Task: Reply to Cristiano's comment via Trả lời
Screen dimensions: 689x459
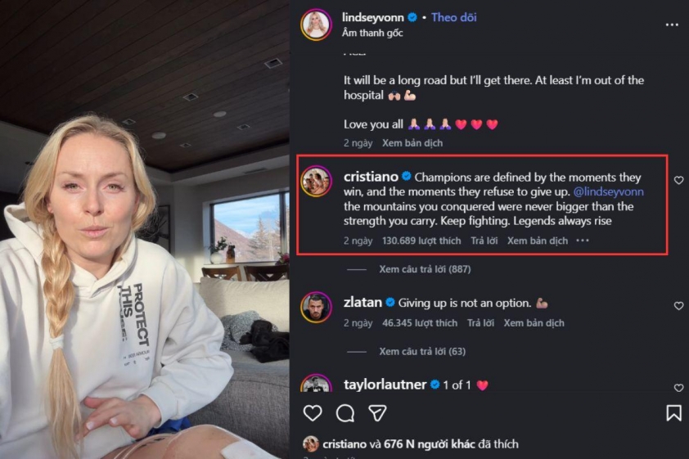Action: pyautogui.click(x=484, y=241)
